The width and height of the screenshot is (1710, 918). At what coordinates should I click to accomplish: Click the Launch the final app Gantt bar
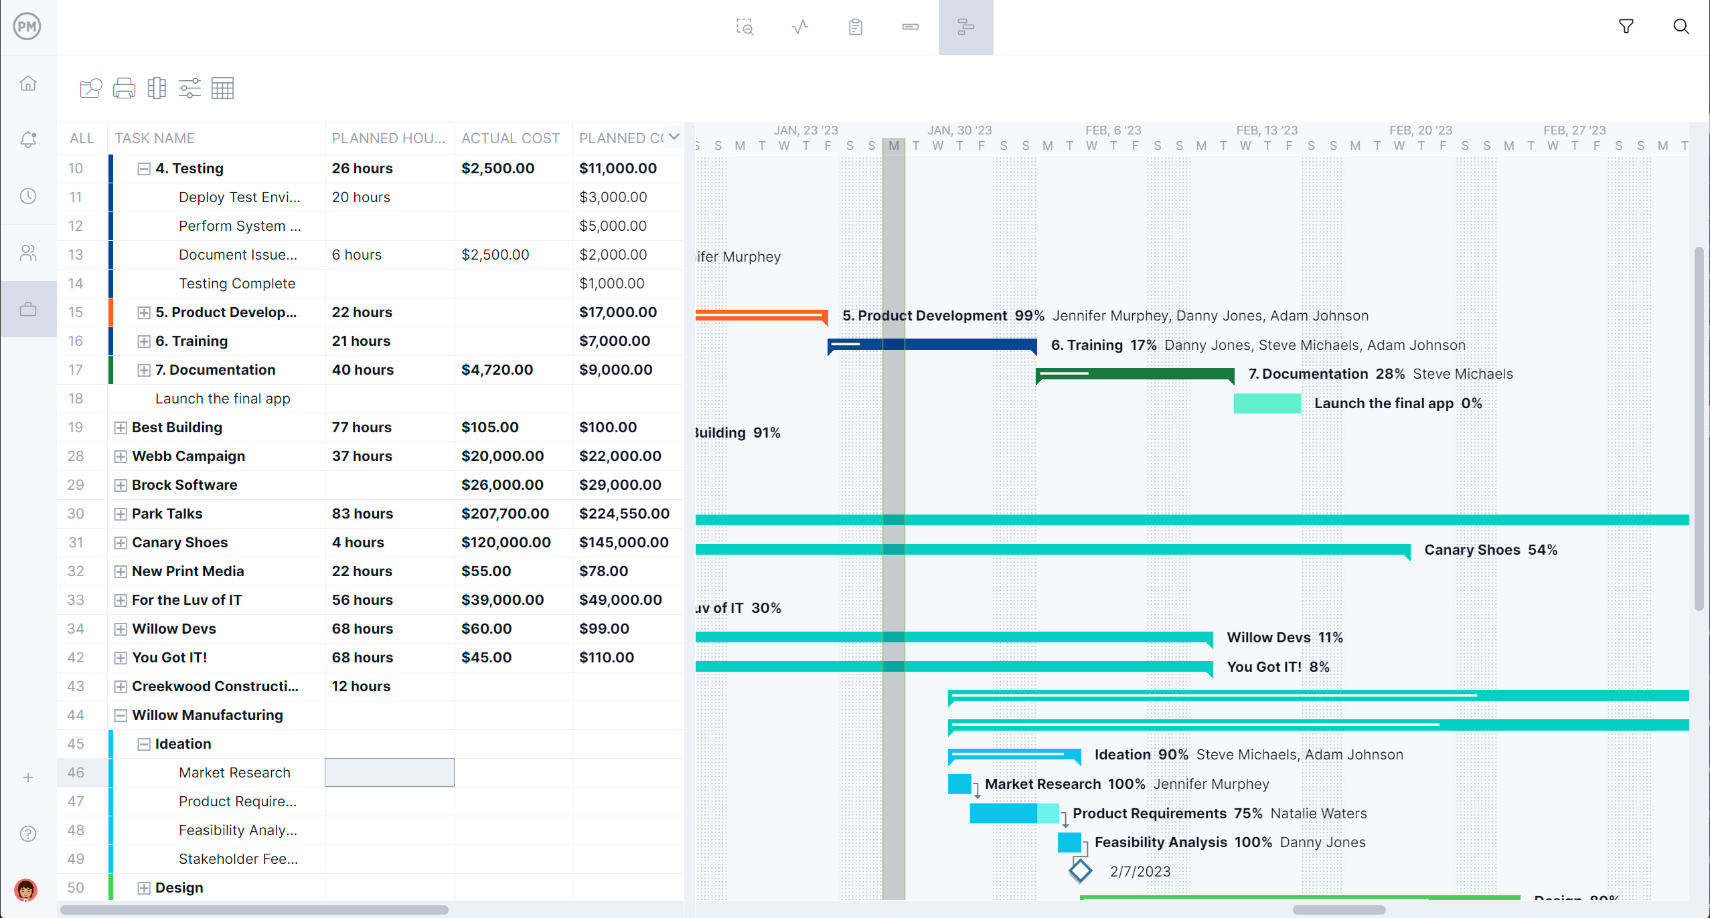[1267, 403]
